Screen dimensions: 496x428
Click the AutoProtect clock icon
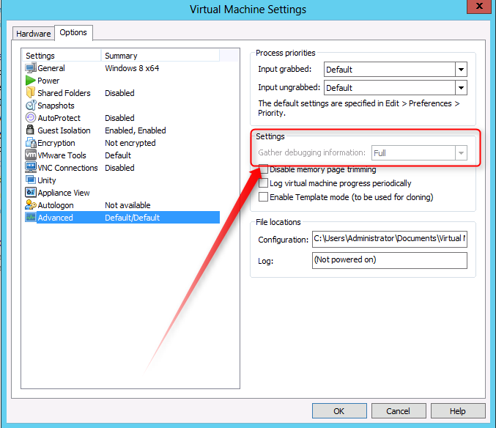pos(31,118)
